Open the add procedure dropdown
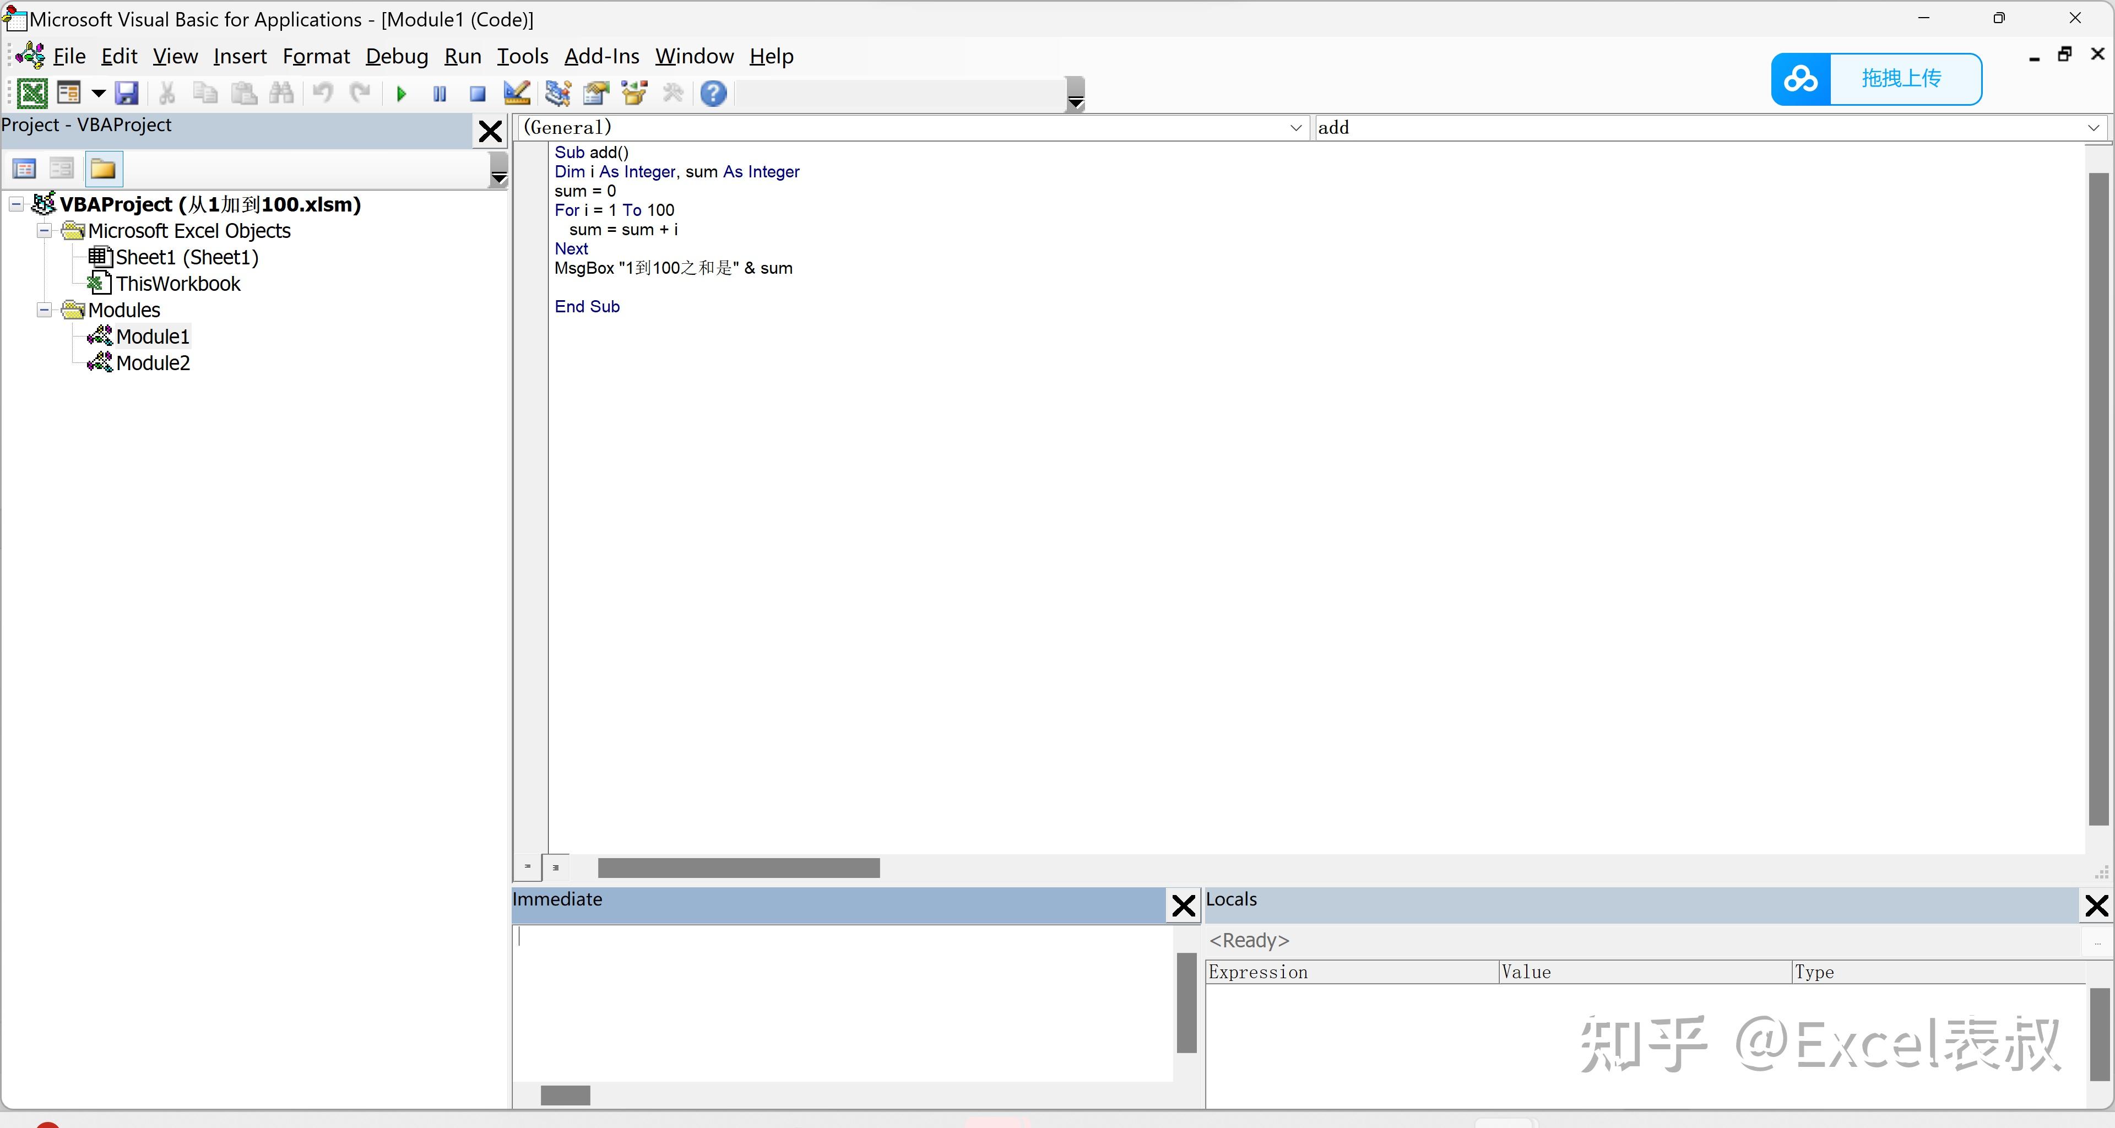 2093,128
